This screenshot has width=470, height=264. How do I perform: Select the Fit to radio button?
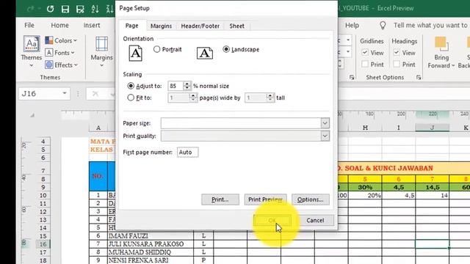tap(131, 98)
